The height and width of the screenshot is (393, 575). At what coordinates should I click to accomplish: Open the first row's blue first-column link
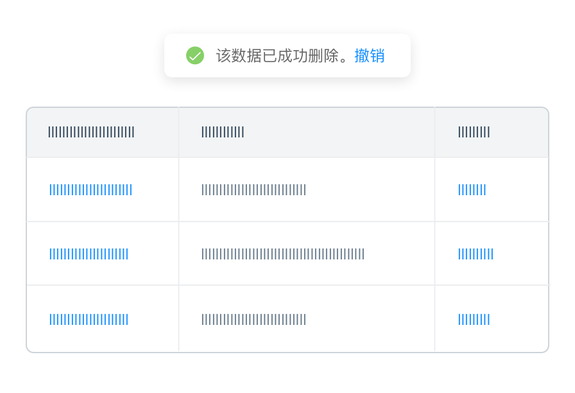[x=90, y=189]
